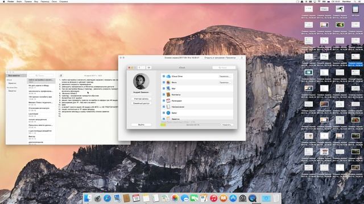The height and width of the screenshot is (204, 364).
Task: Open Finder from the Dock
Action: (x=88, y=198)
